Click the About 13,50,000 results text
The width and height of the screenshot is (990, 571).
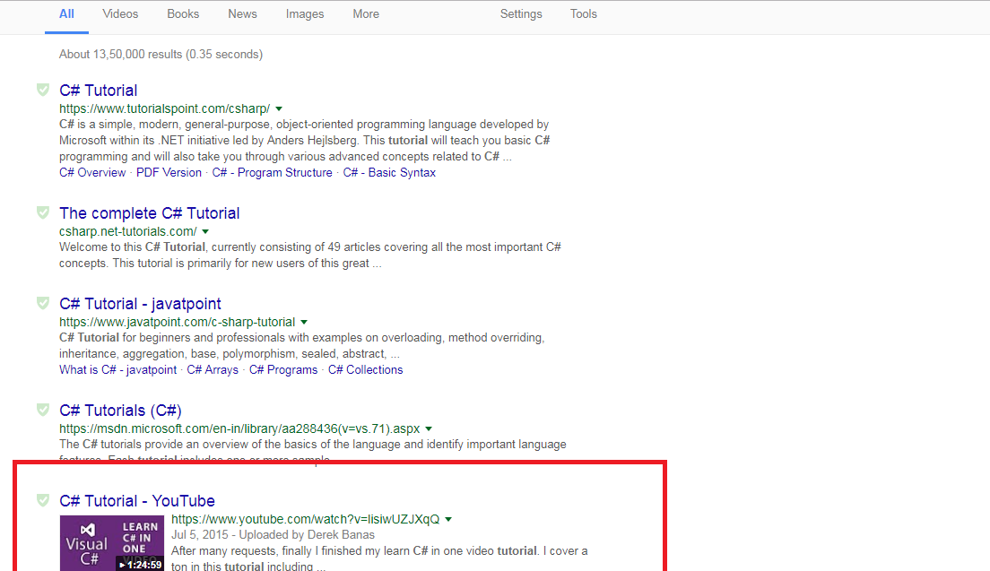tap(161, 55)
